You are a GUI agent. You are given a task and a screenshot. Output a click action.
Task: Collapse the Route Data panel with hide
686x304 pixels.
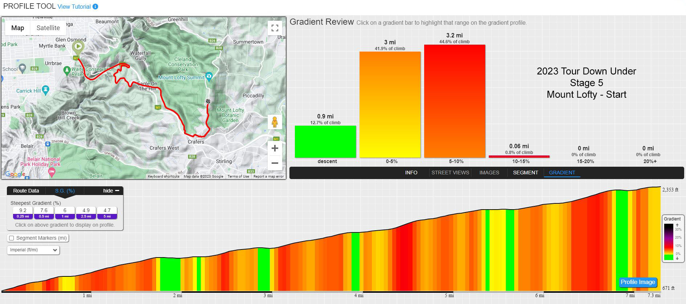point(111,191)
